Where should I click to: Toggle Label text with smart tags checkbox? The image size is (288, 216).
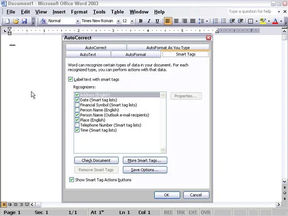71,79
